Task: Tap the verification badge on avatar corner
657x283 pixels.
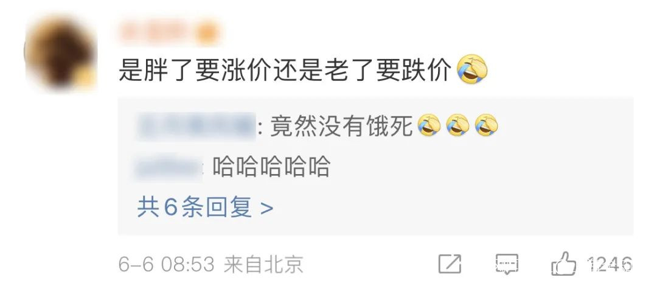Action: tap(86, 78)
